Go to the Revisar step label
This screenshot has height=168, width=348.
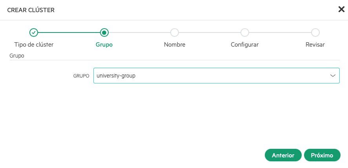(315, 45)
